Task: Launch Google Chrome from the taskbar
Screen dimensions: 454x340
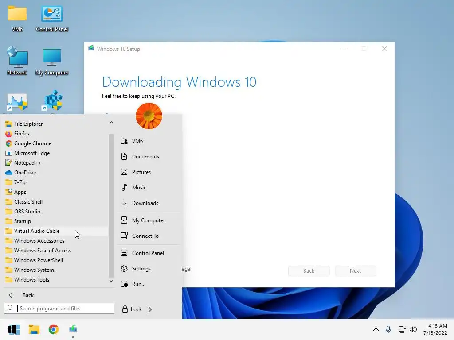Action: coord(54,329)
